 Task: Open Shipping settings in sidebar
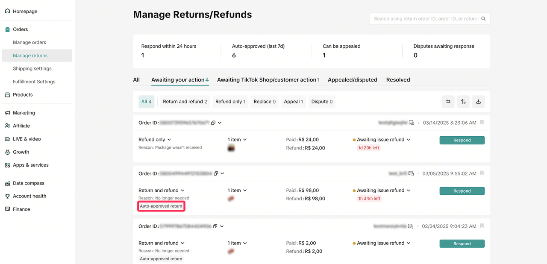[x=32, y=69]
